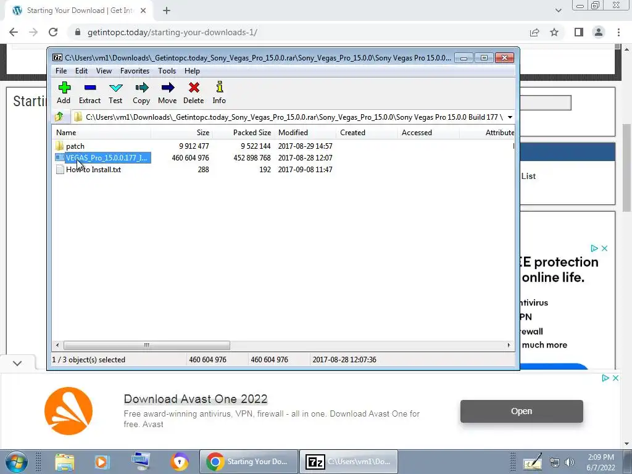Click the share page icon in Chrome
The width and height of the screenshot is (632, 474).
pyautogui.click(x=534, y=32)
